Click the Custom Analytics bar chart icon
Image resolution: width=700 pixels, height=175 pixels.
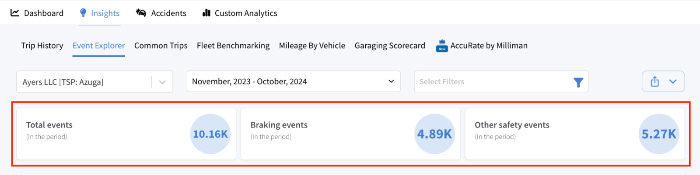[206, 13]
